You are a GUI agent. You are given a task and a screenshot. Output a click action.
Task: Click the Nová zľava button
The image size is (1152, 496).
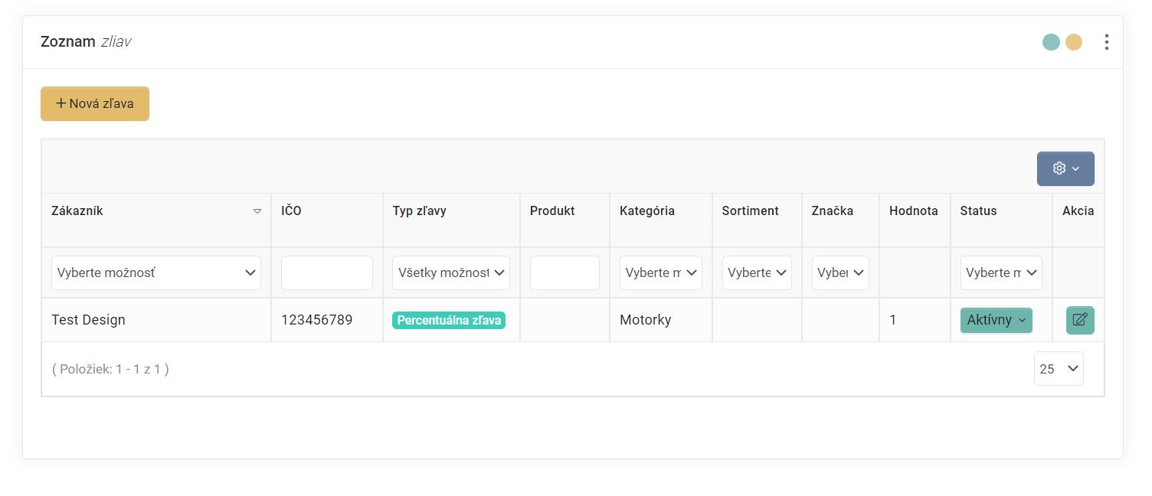(x=95, y=103)
